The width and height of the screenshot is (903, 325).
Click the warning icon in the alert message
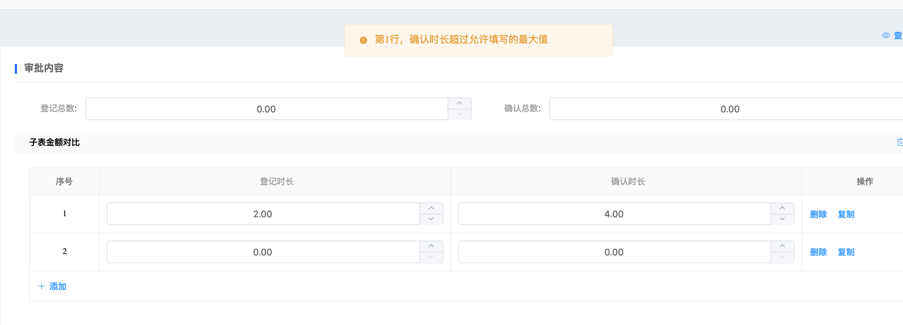pos(363,40)
